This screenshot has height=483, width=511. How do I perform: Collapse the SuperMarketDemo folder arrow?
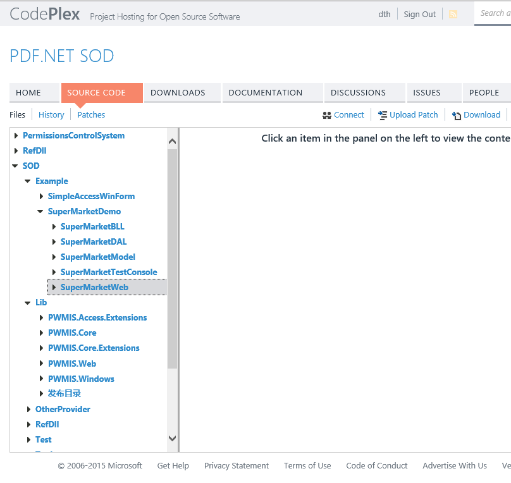pyautogui.click(x=40, y=211)
